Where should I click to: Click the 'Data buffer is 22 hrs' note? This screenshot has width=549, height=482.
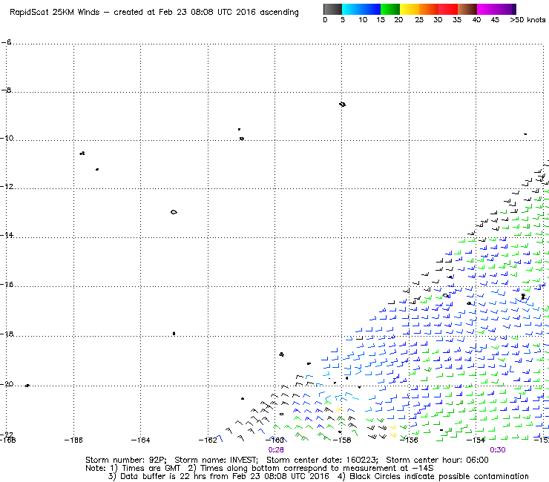156,476
